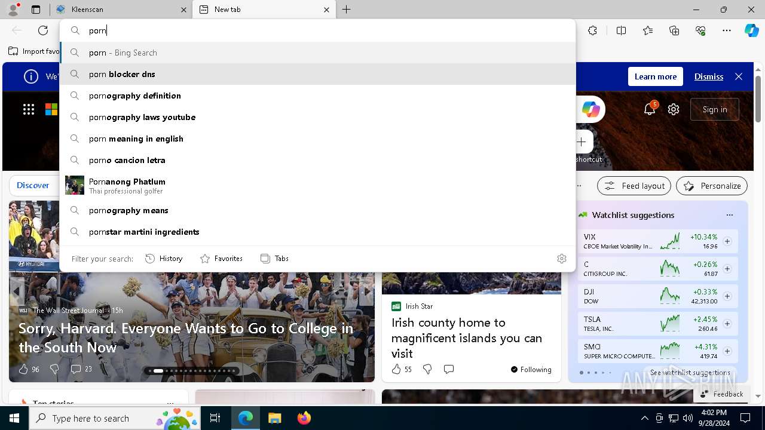The image size is (765, 430).
Task: Open Copilot sidebar icon
Action: 751,30
